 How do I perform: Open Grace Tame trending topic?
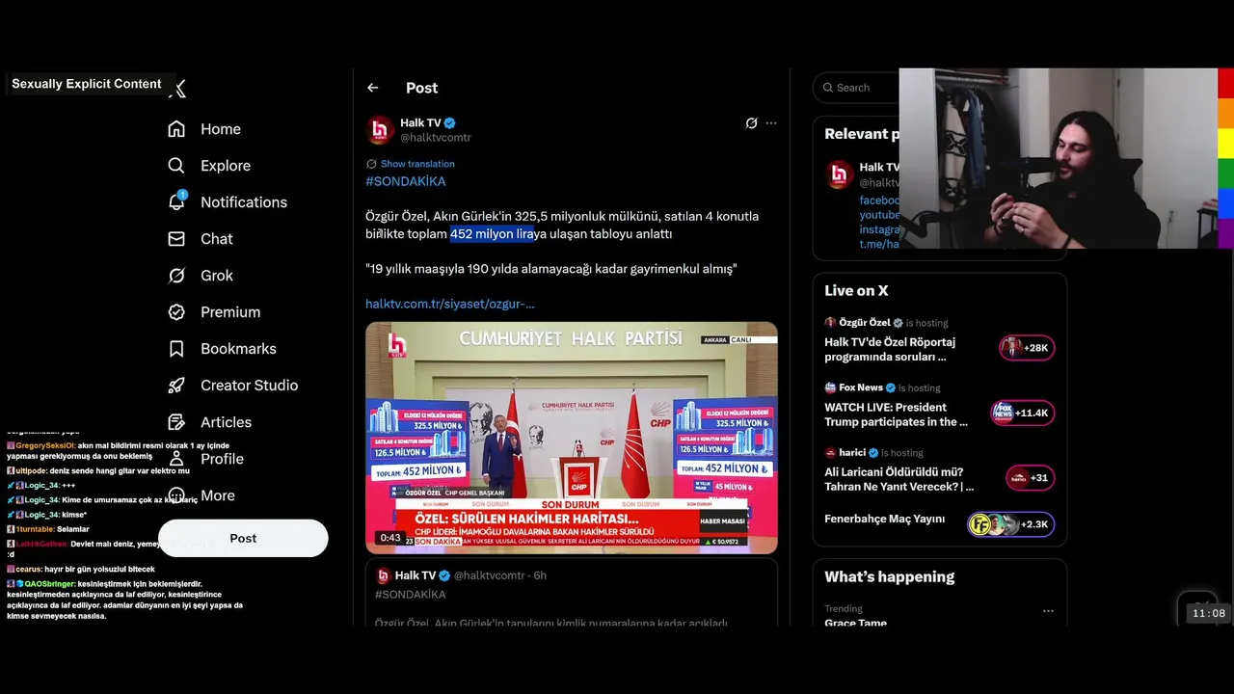coord(855,623)
